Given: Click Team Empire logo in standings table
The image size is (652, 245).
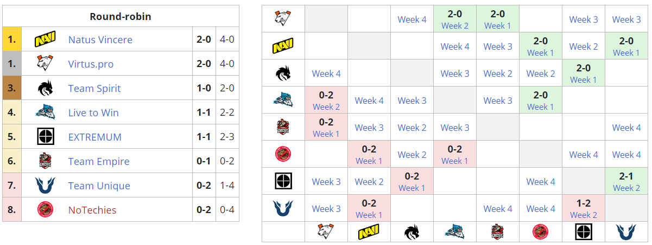Looking at the screenshot, I should 46,162.
